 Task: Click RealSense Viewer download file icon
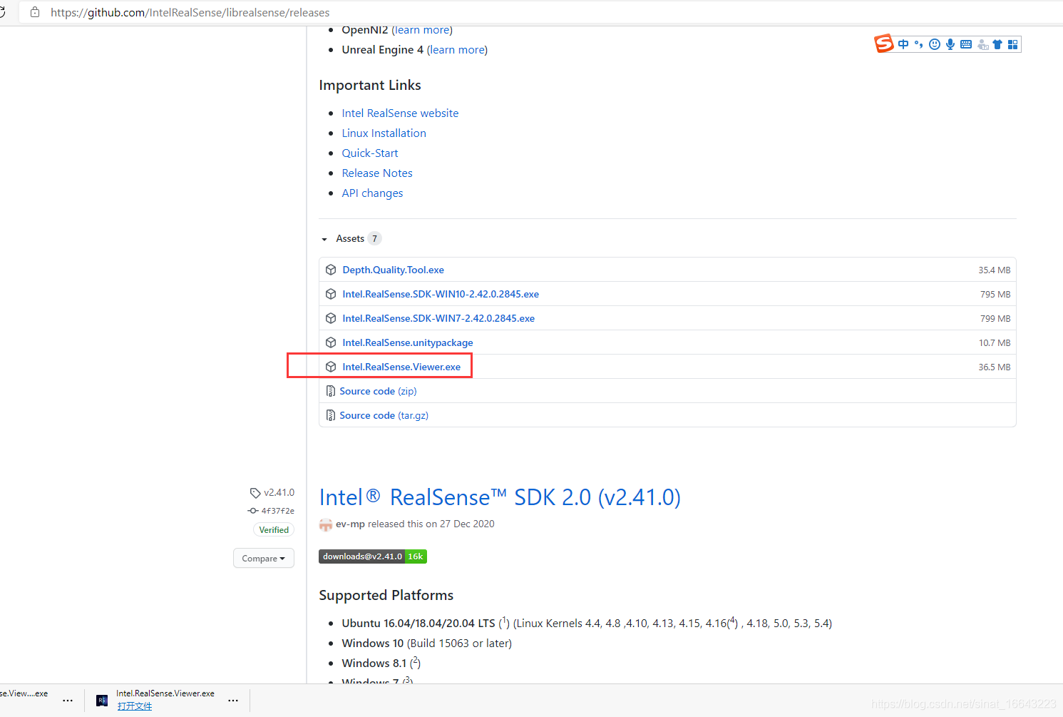[102, 701]
